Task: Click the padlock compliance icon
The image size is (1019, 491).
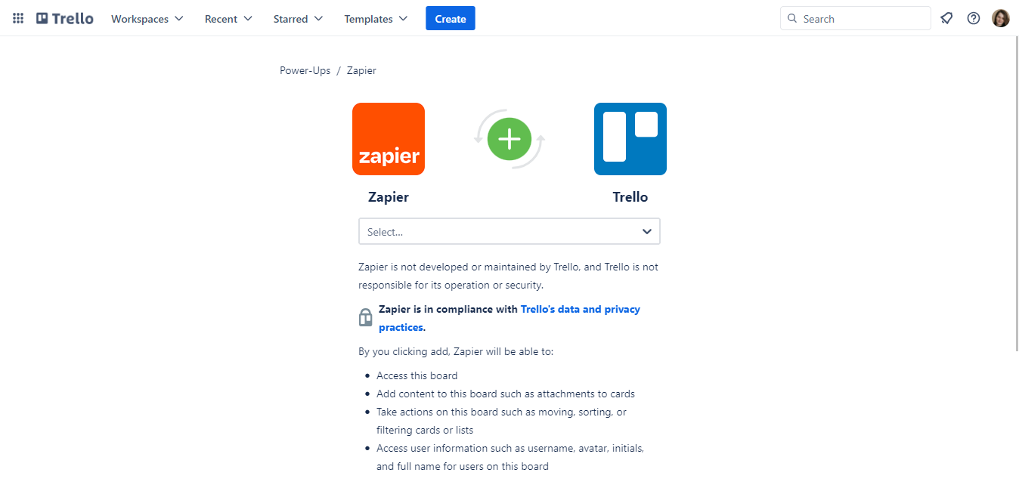Action: (366, 317)
